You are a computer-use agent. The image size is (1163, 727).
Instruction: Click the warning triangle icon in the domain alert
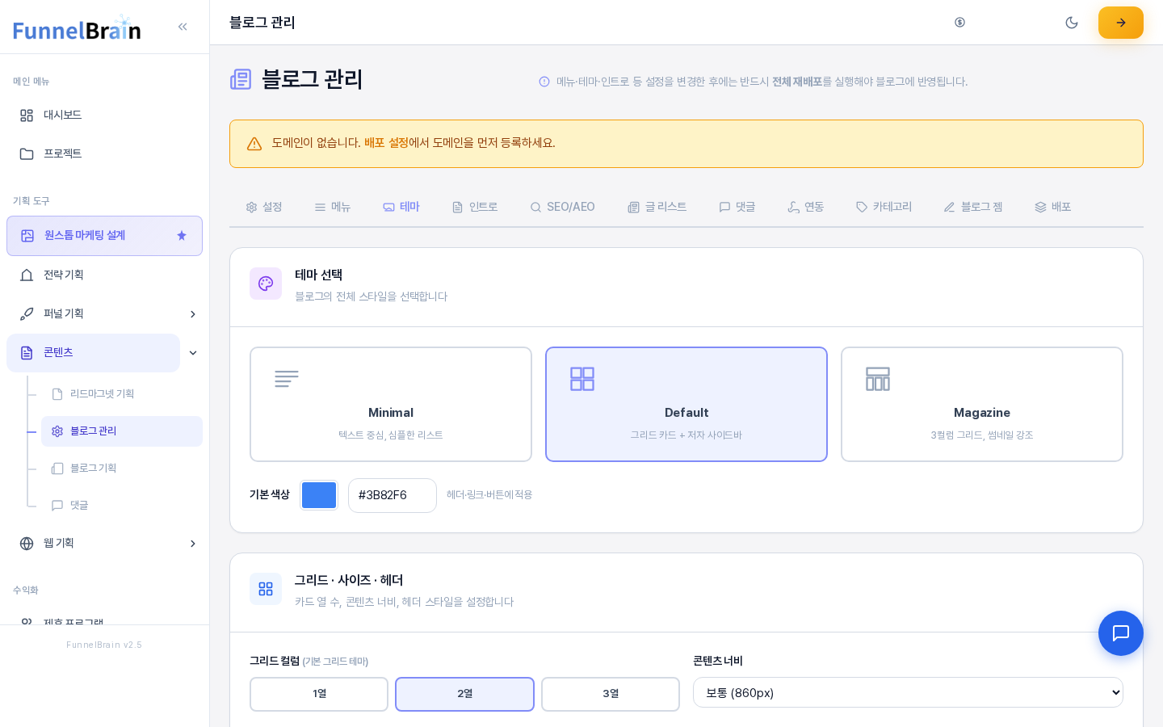pyautogui.click(x=254, y=144)
